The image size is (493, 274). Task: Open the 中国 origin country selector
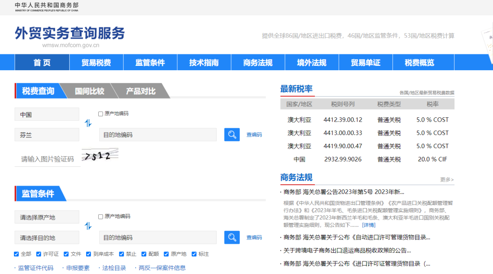tap(47, 114)
